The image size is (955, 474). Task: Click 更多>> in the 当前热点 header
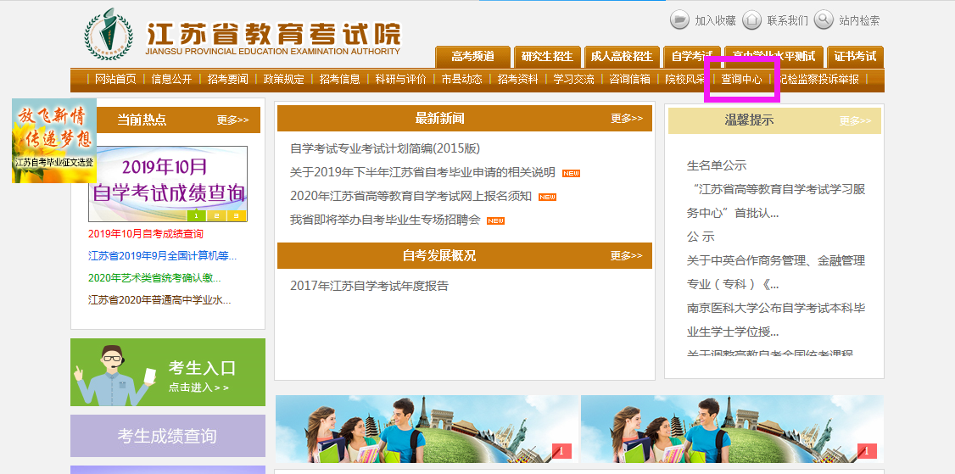232,120
